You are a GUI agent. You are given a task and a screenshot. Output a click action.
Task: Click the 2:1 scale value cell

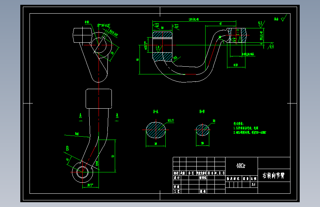tap(254, 185)
